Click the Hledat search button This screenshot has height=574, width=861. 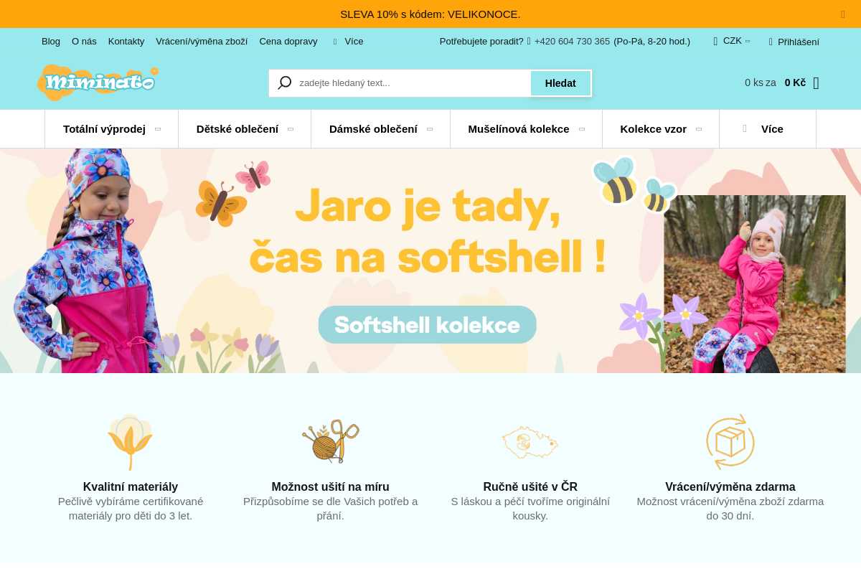560,83
